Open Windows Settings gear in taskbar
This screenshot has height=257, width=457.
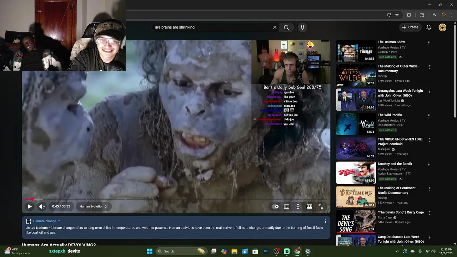(308, 251)
